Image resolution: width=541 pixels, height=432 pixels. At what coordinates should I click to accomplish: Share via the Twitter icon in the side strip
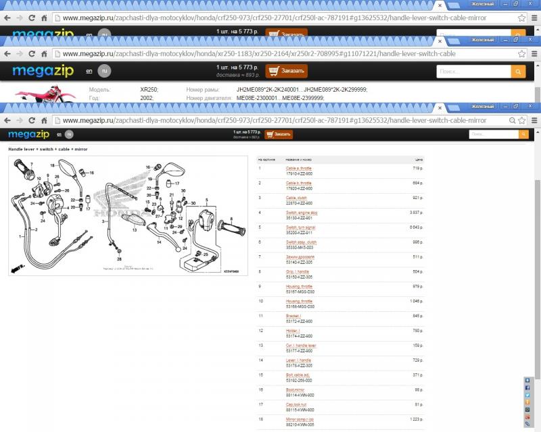point(527,395)
